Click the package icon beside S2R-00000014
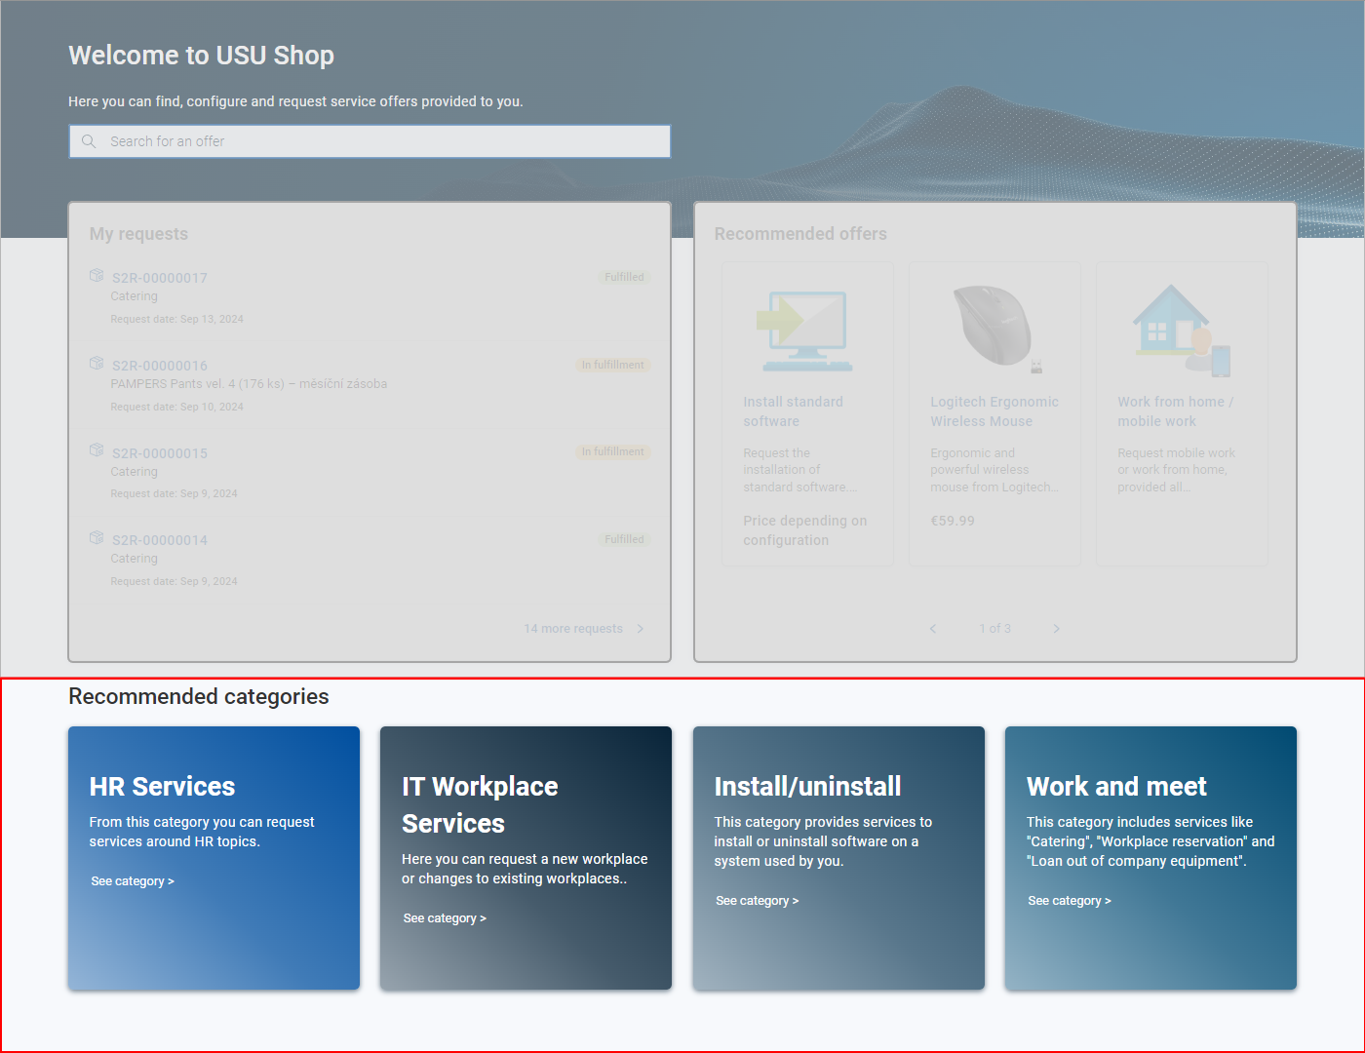The width and height of the screenshot is (1365, 1053). coord(97,538)
